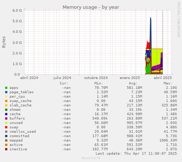Click the '2.0 G' y-axis label
182x162 pixels.
(x=17, y=53)
